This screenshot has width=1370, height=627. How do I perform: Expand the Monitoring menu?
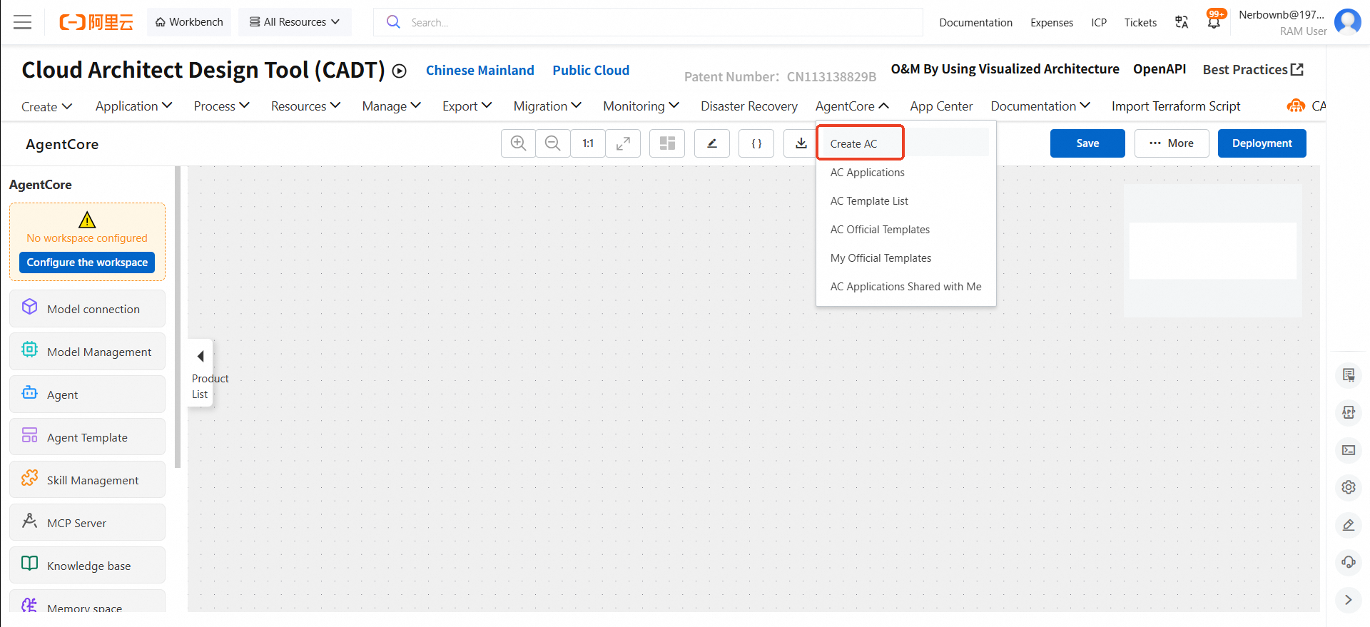[641, 106]
